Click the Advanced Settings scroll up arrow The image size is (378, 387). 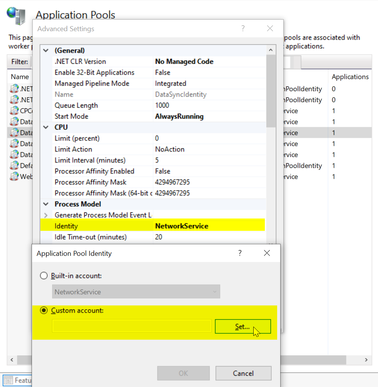tap(271, 50)
